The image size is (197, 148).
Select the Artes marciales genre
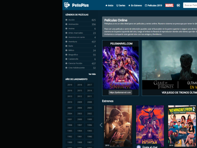76,33
